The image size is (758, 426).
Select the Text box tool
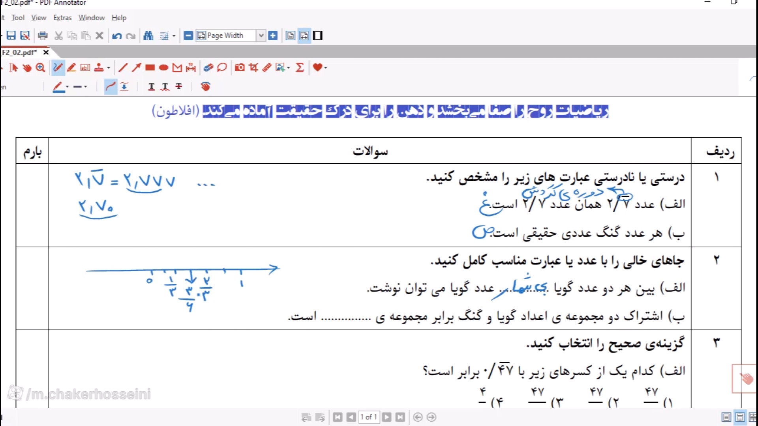click(85, 67)
